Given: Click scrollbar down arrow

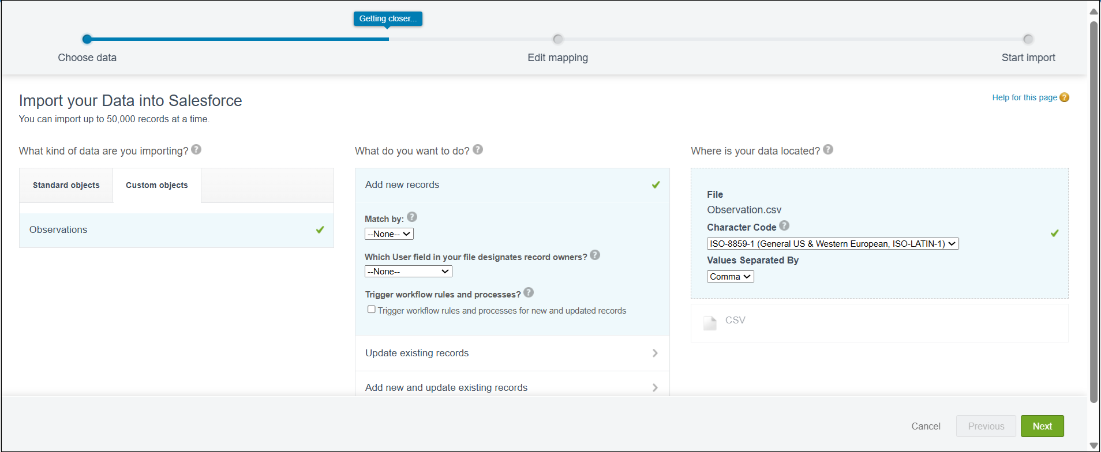Looking at the screenshot, I should click(1093, 446).
